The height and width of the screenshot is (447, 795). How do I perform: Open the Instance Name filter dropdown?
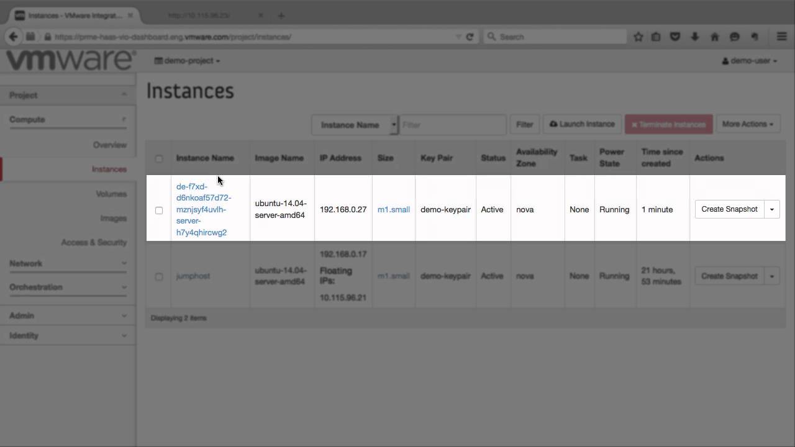tap(355, 125)
